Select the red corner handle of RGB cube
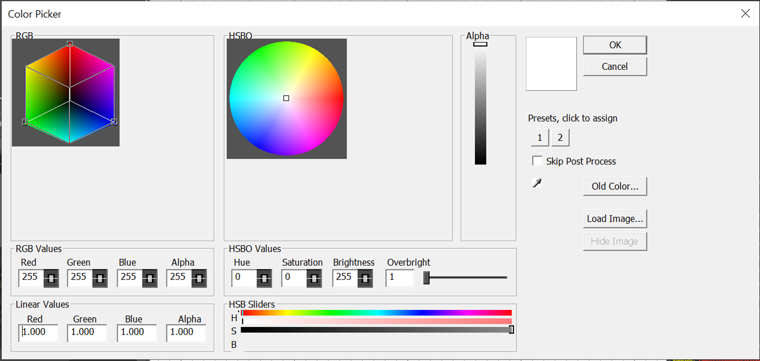This screenshot has width=760, height=361. [x=70, y=44]
